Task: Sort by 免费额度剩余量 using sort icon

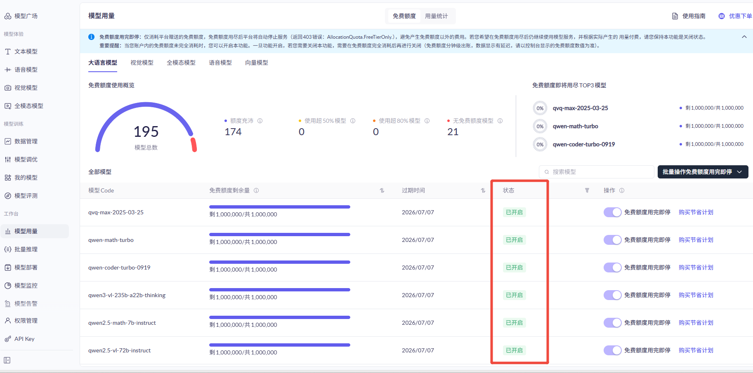Action: pyautogui.click(x=382, y=190)
